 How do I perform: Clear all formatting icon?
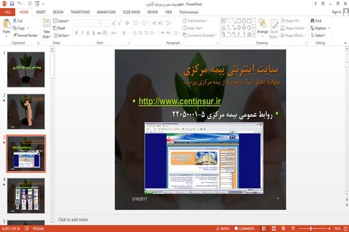pos(127,23)
